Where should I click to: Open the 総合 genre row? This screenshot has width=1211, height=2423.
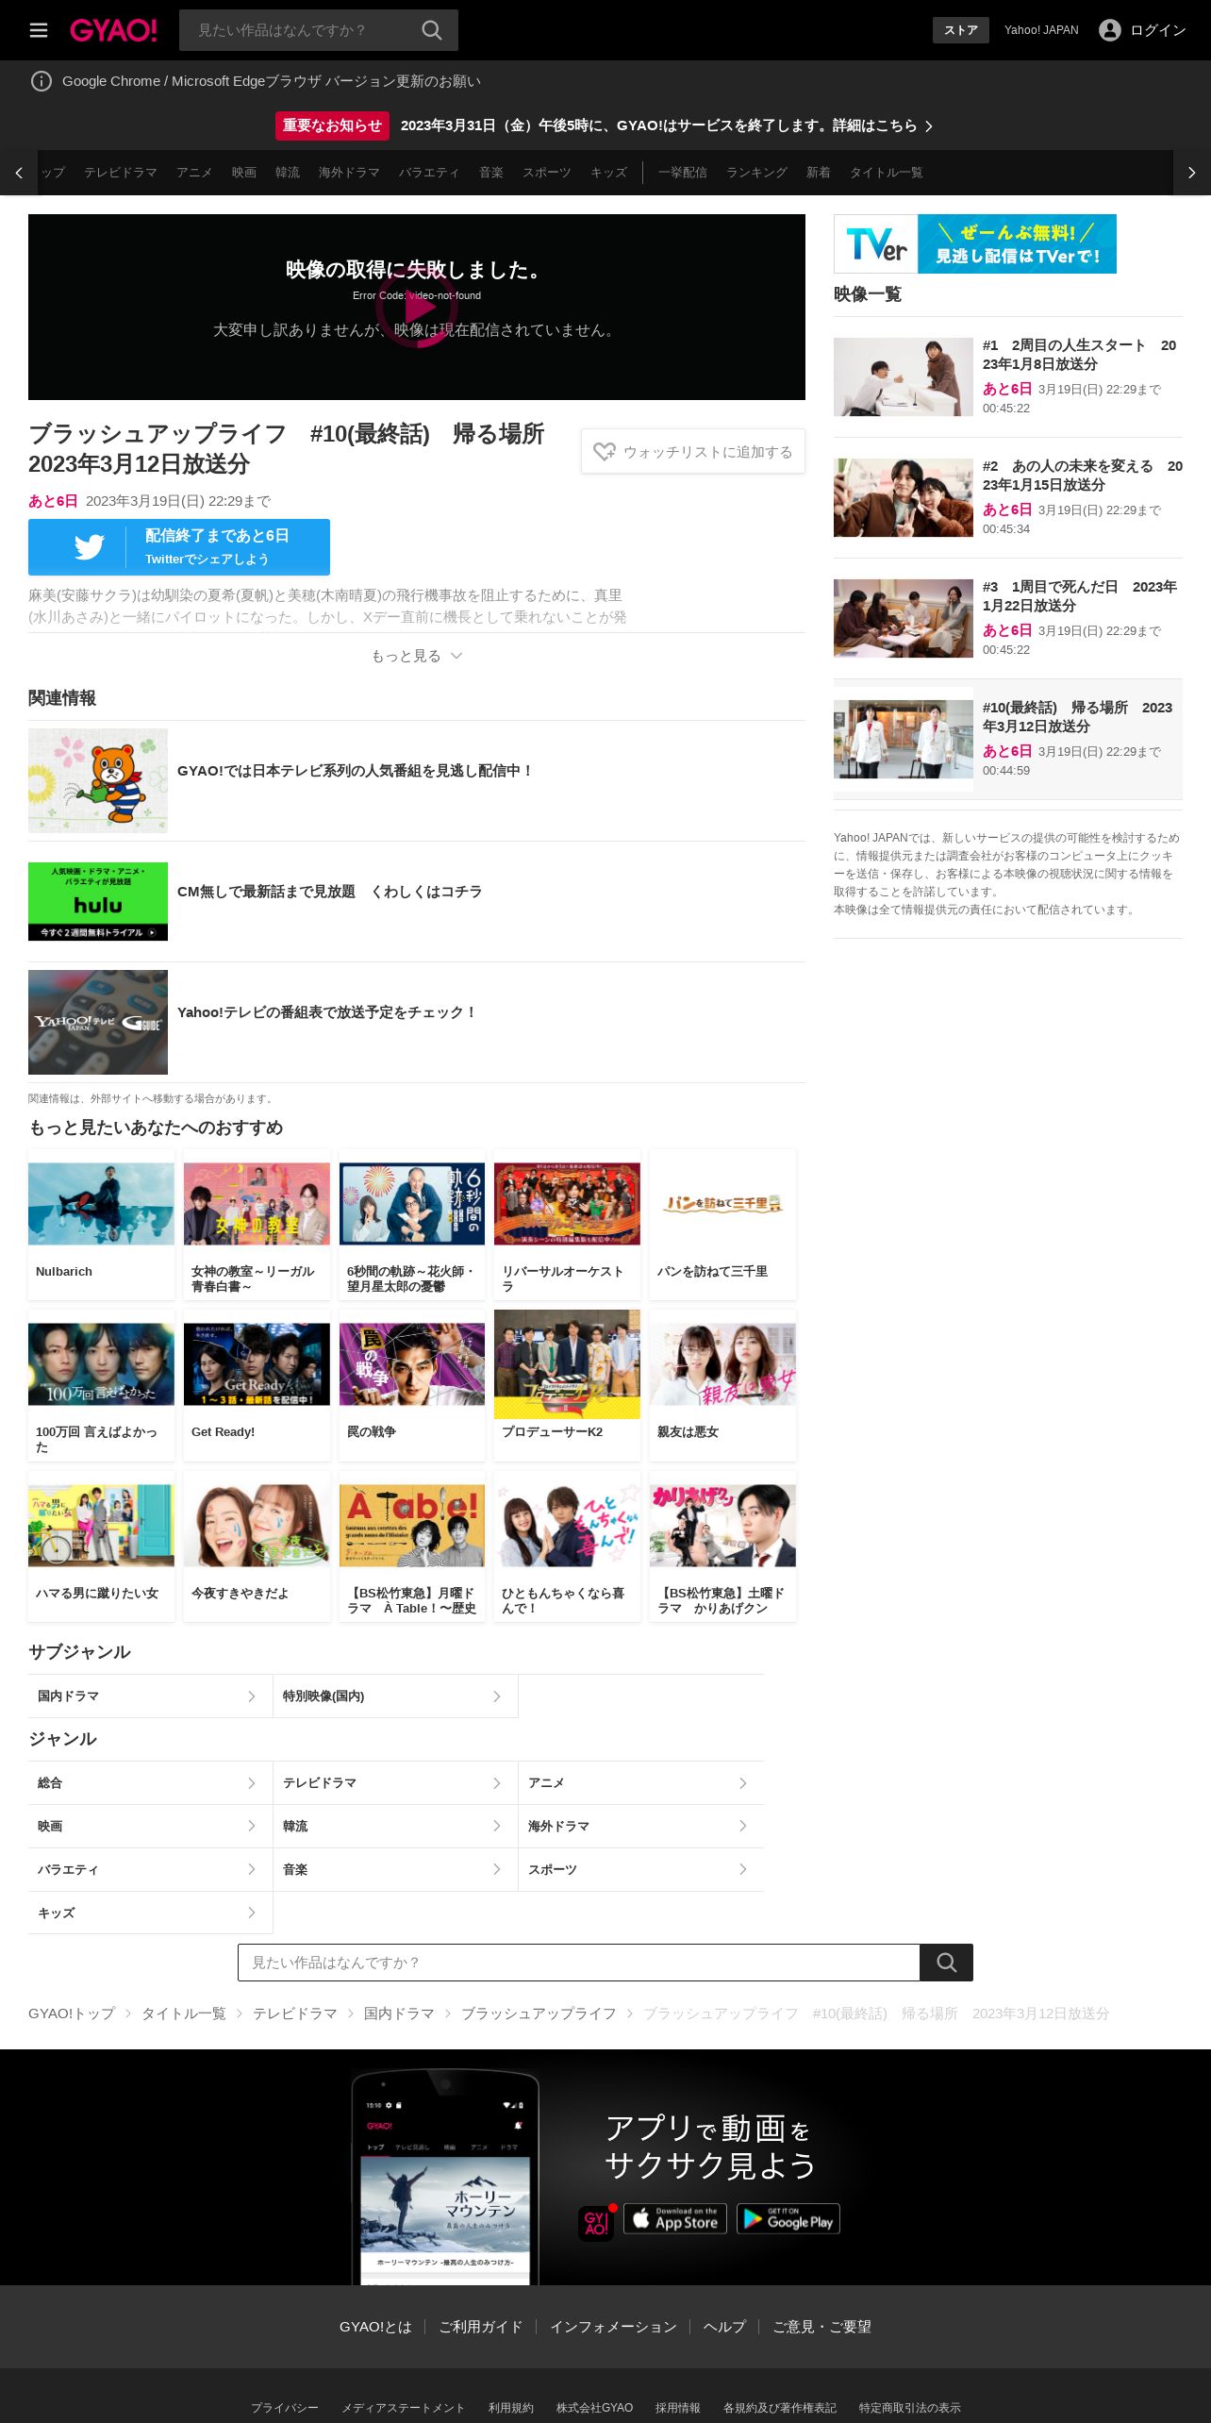tap(151, 1783)
